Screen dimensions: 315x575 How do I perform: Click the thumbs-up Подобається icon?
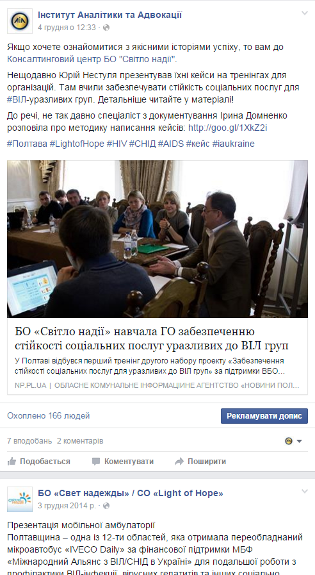[x=12, y=462]
